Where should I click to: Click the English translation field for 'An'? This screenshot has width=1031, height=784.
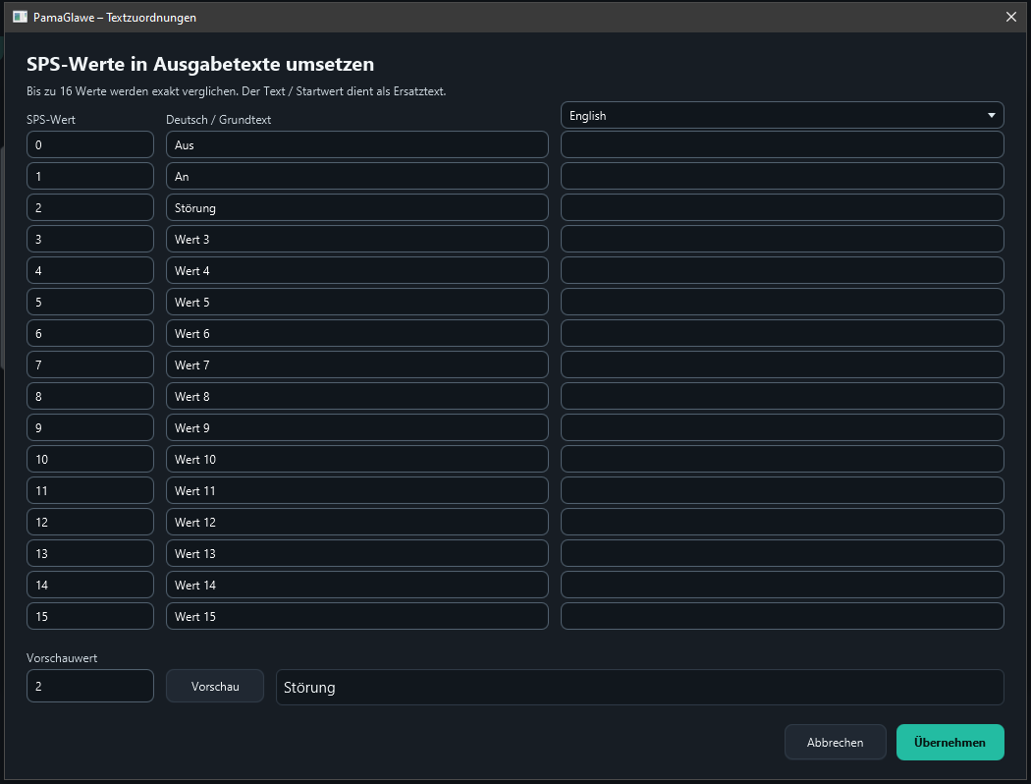[x=782, y=176]
